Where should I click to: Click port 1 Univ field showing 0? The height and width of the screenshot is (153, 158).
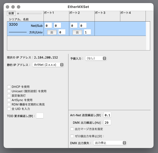point(62,32)
